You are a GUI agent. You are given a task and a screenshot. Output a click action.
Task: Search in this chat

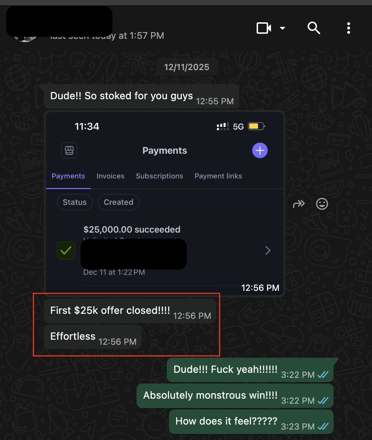(314, 28)
